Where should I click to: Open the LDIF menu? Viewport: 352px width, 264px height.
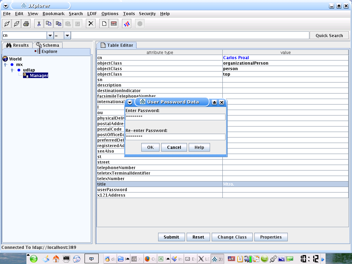[92, 14]
